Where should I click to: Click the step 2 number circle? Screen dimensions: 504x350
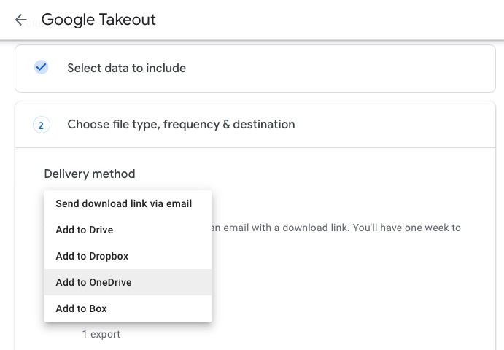pos(41,125)
